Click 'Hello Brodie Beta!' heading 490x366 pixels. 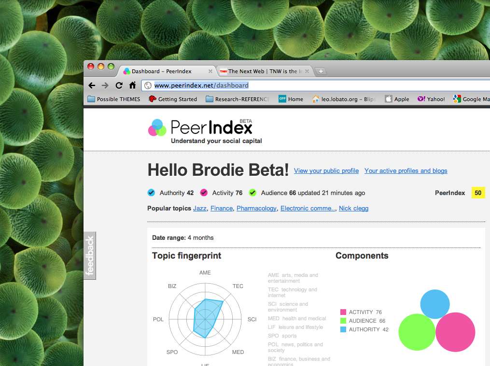218,170
